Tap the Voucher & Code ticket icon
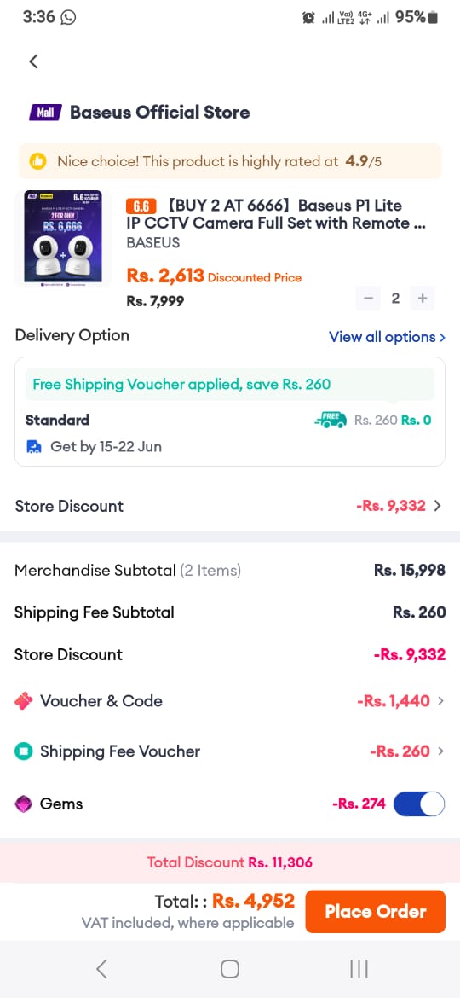Screen dimensions: 460x998 [x=24, y=701]
